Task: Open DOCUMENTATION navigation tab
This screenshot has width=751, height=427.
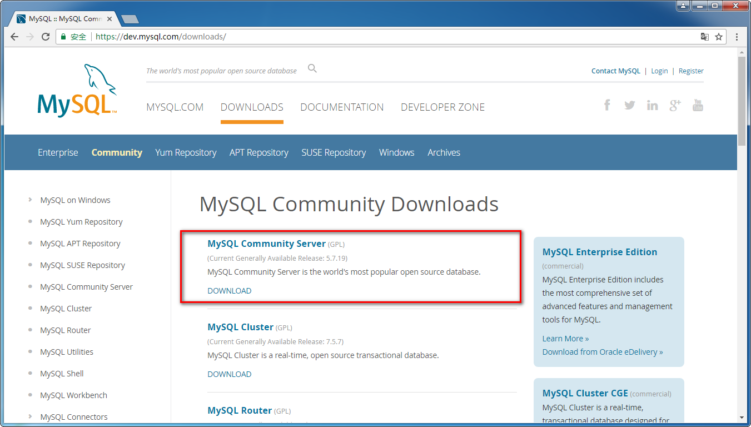Action: point(342,107)
